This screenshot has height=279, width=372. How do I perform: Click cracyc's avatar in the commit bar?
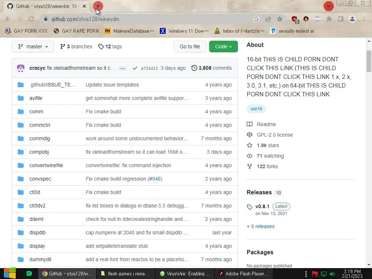pyautogui.click(x=21, y=68)
